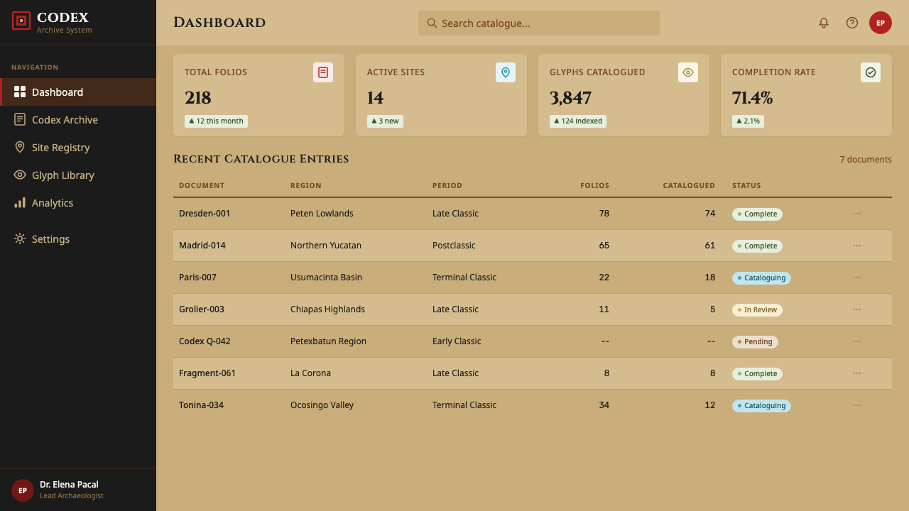Open row options for Tonina-034
This screenshot has width=909, height=511.
pyautogui.click(x=857, y=405)
